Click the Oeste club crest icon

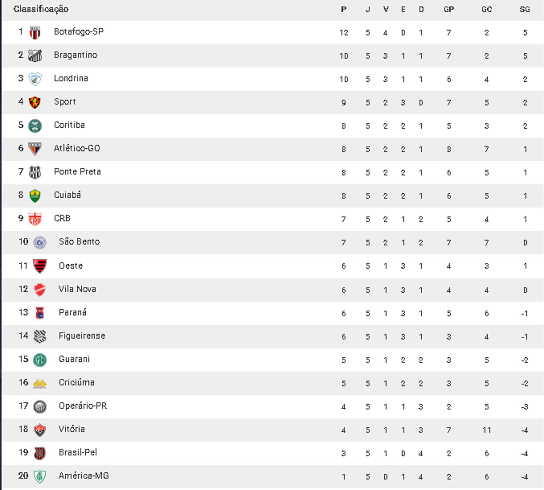(40, 266)
